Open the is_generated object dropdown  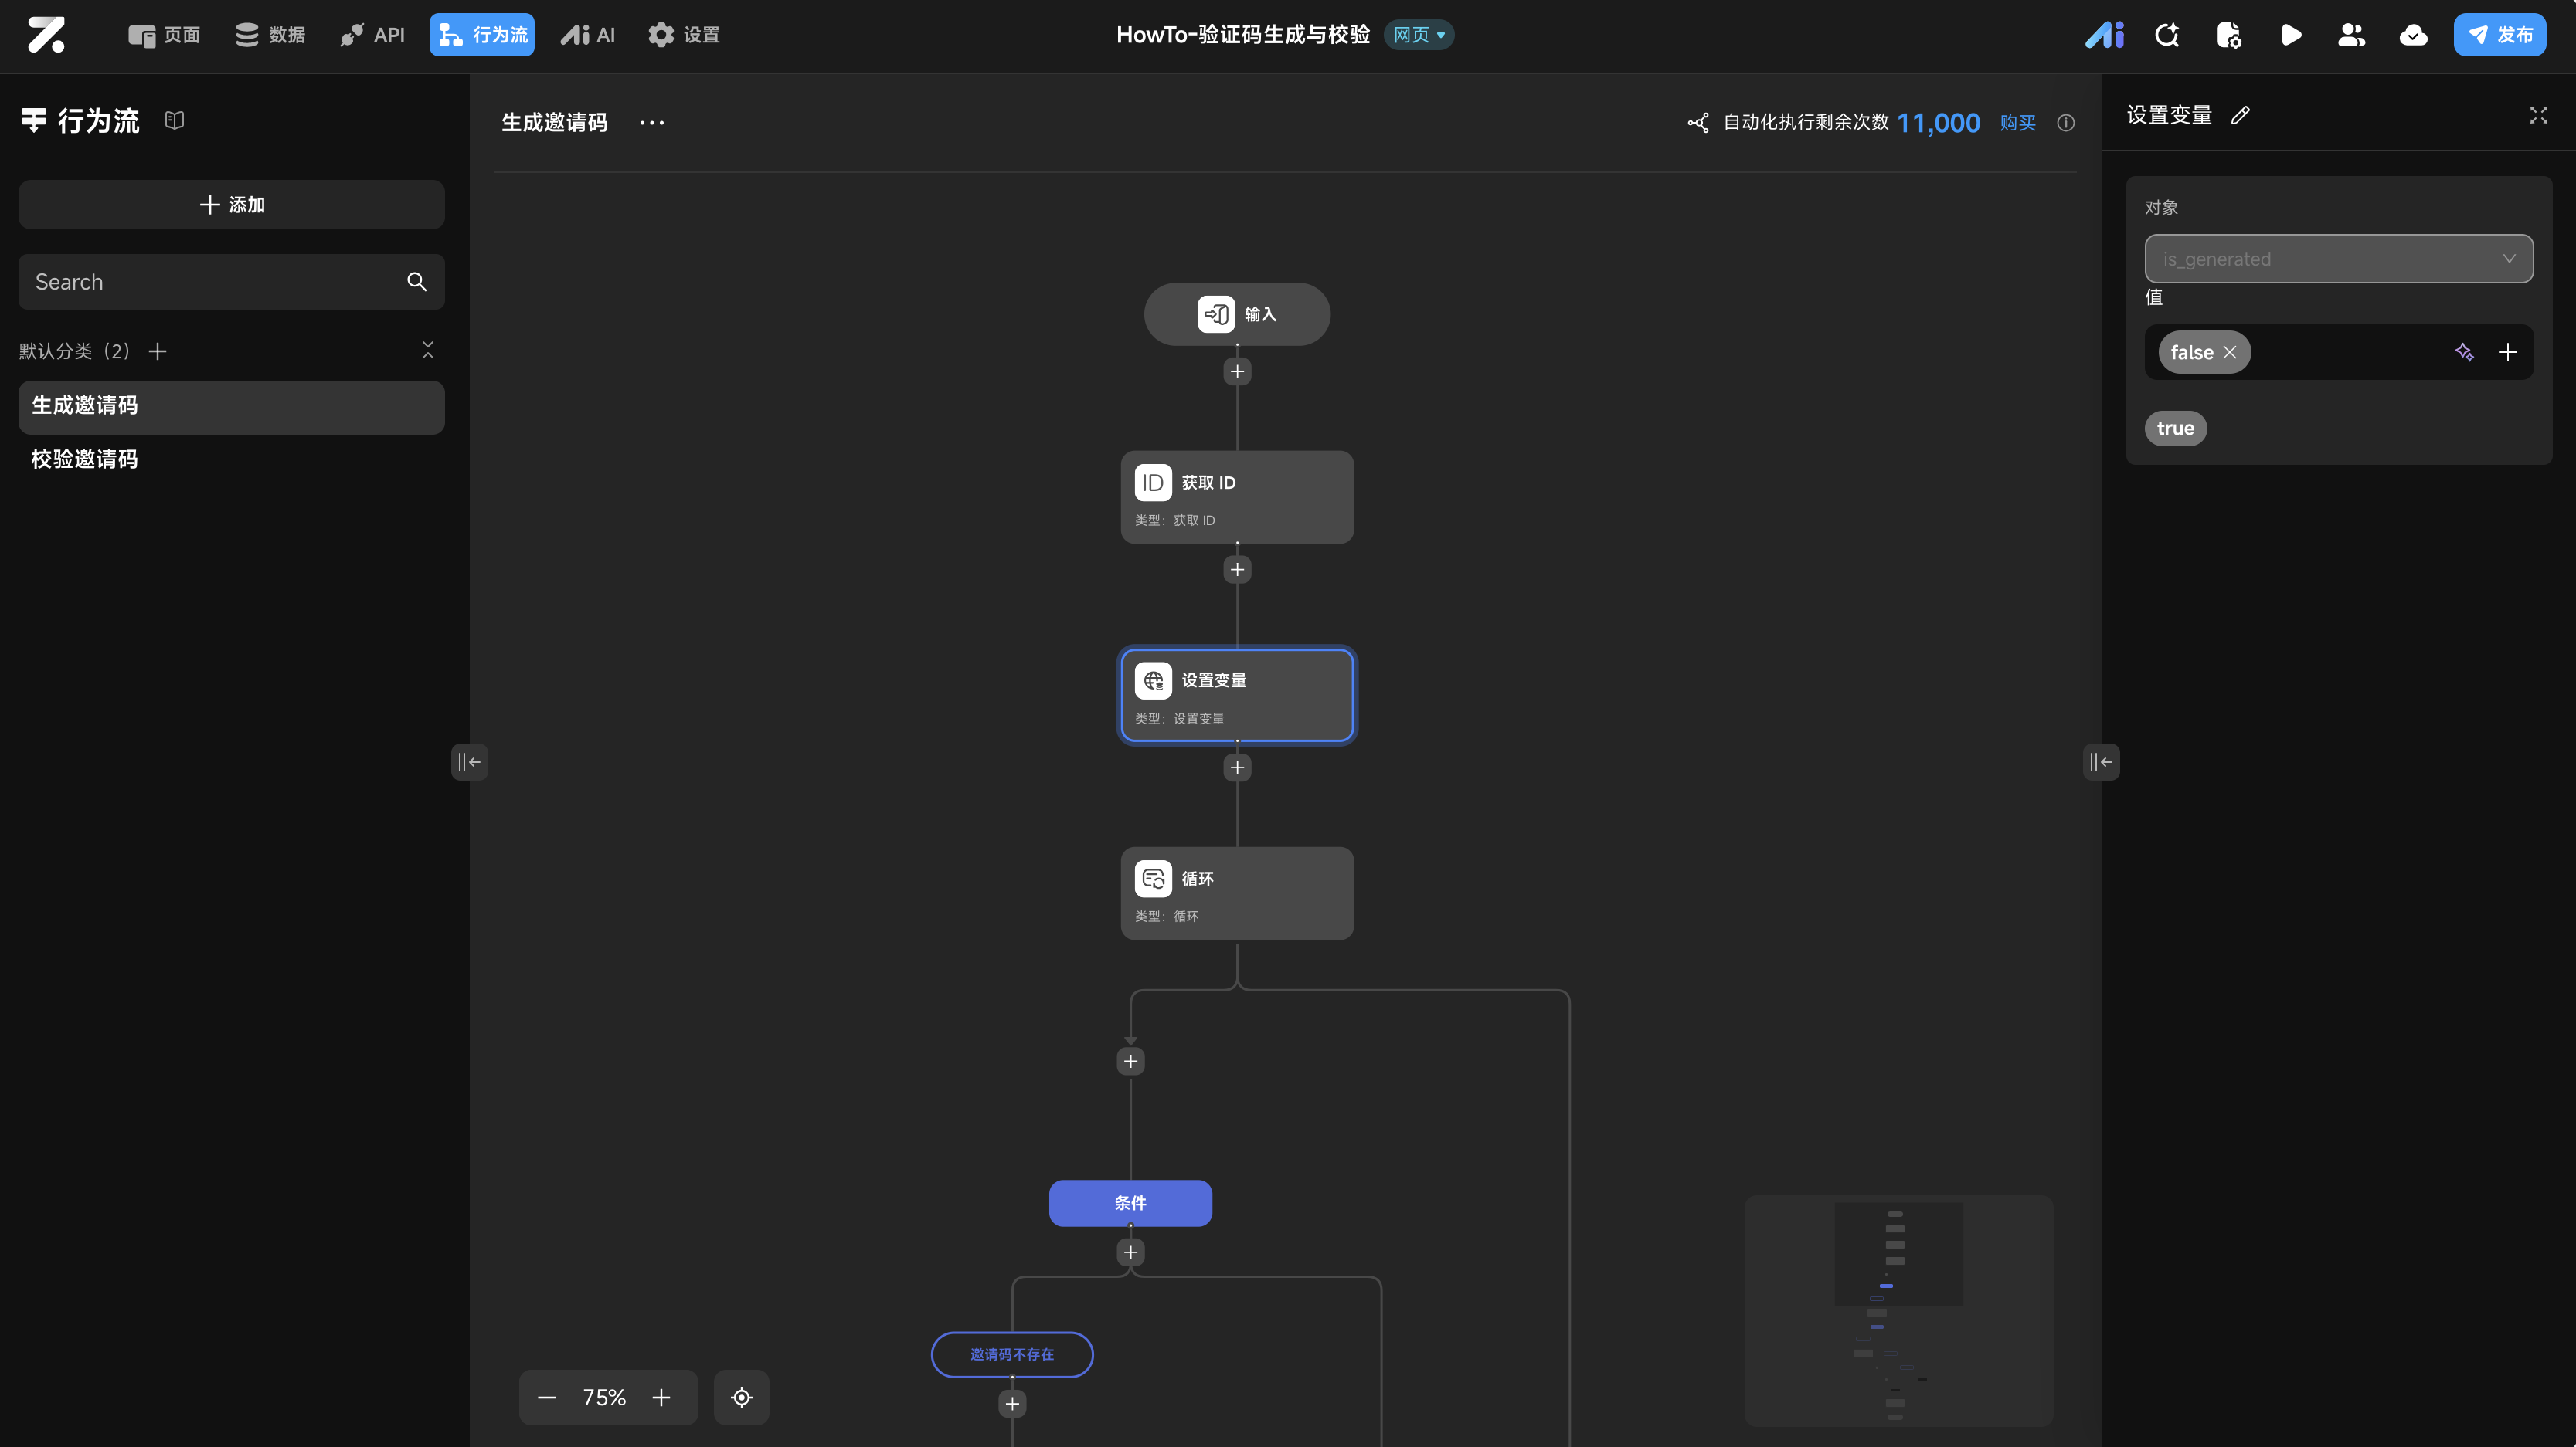tap(2338, 259)
